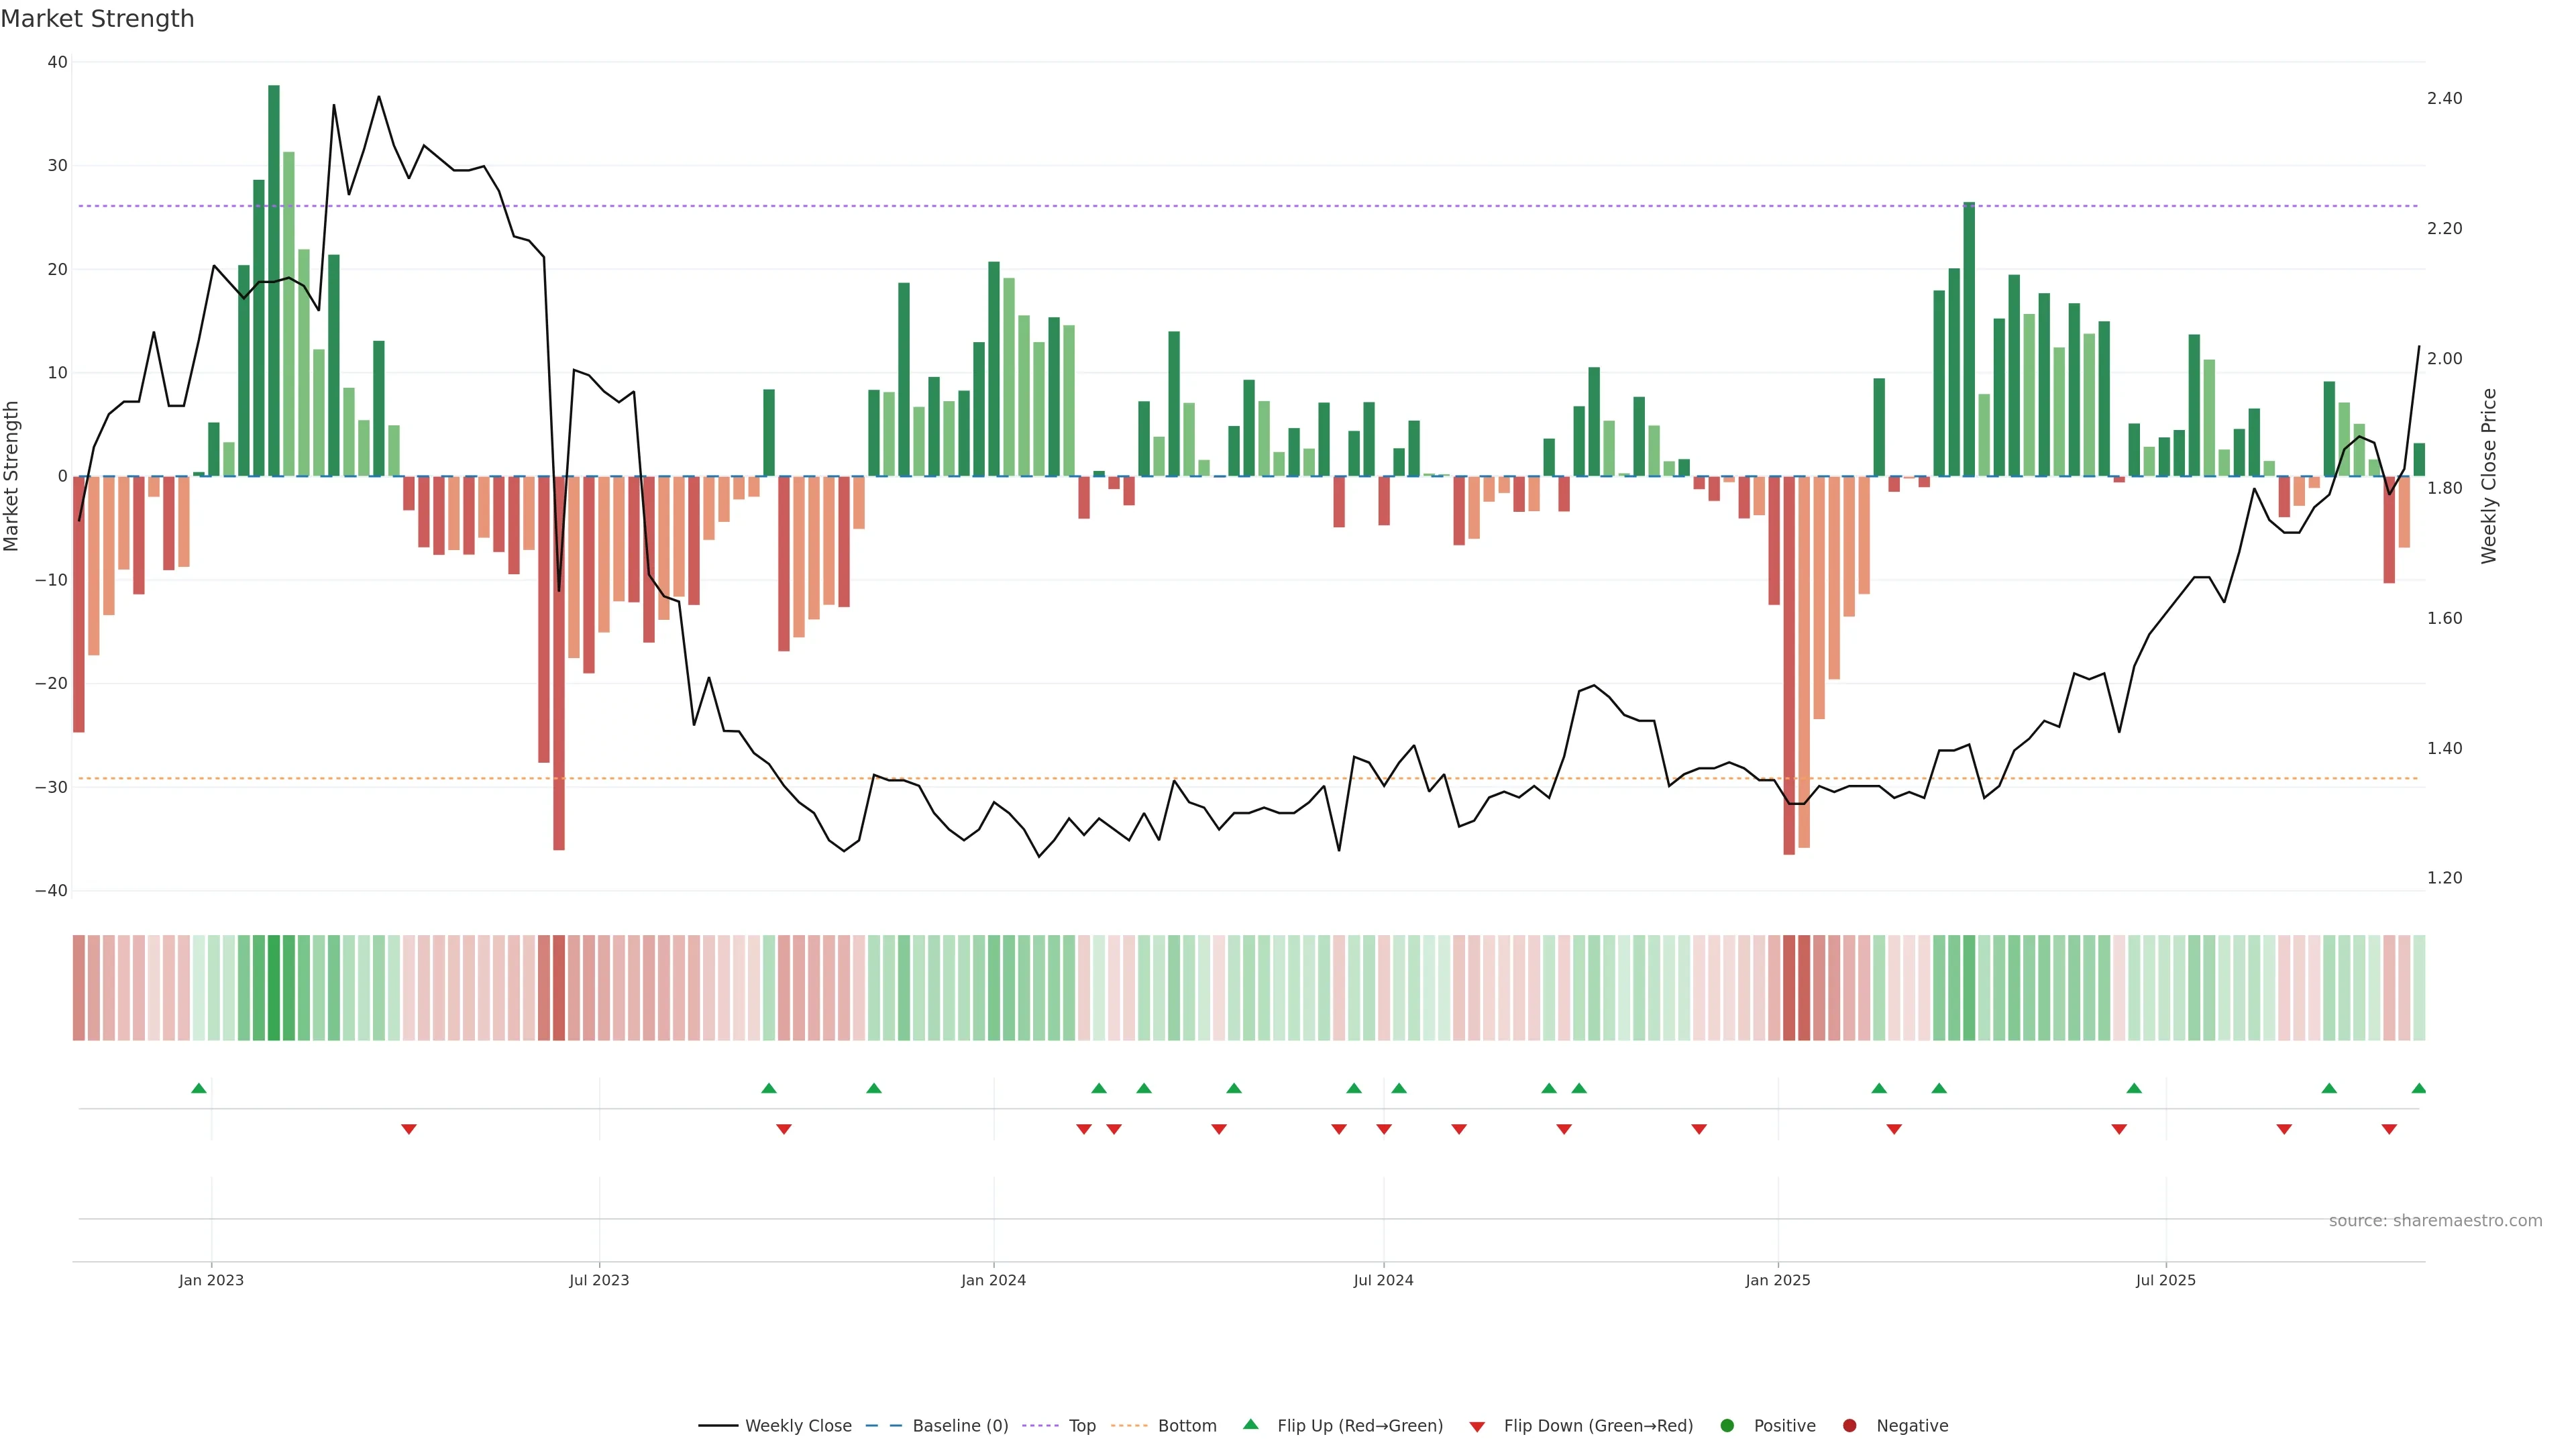Click the source: sharemaestro.com text
Screen dimensions: 2576x1449
click(2435, 1221)
